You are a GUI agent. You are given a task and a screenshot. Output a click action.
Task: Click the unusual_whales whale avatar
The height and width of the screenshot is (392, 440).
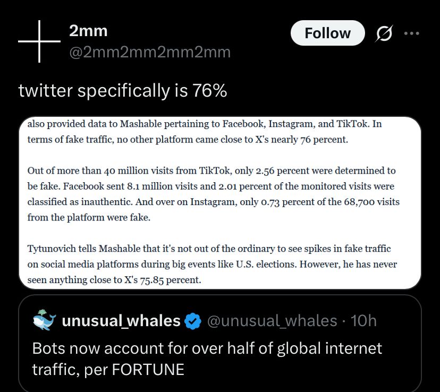pos(44,320)
